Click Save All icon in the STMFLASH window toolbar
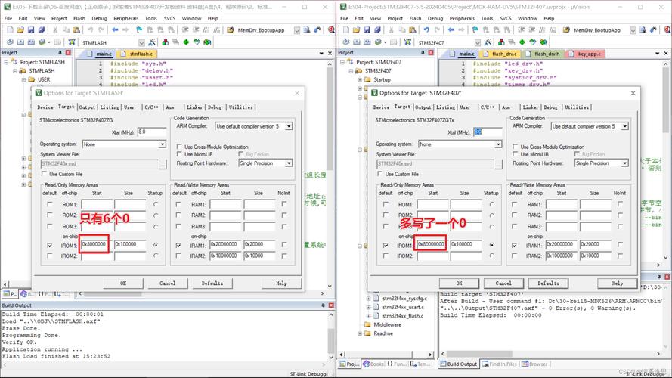The width and height of the screenshot is (672, 378). point(41,30)
